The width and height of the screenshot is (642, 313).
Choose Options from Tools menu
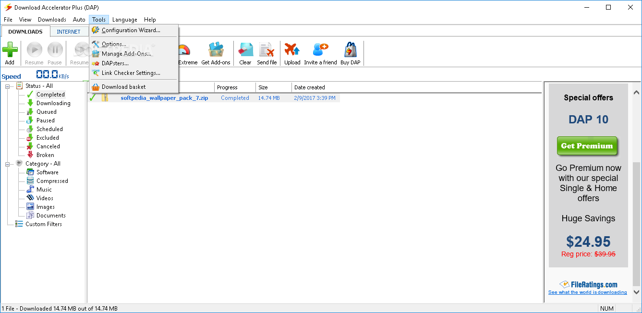(134, 44)
